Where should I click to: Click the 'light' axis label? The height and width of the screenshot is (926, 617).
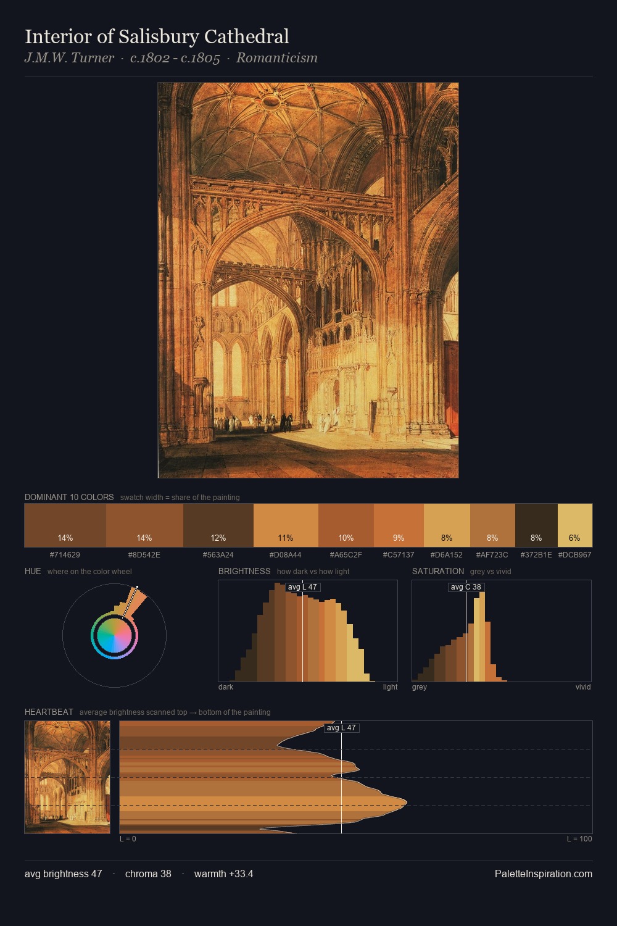tap(391, 687)
